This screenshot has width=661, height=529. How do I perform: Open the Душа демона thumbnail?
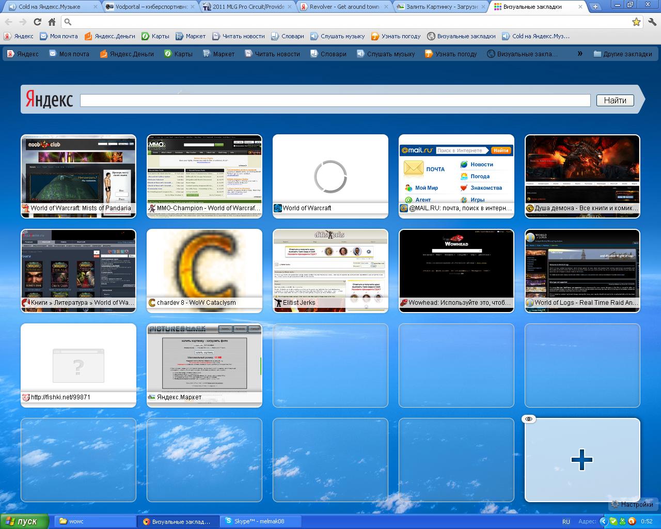(583, 176)
